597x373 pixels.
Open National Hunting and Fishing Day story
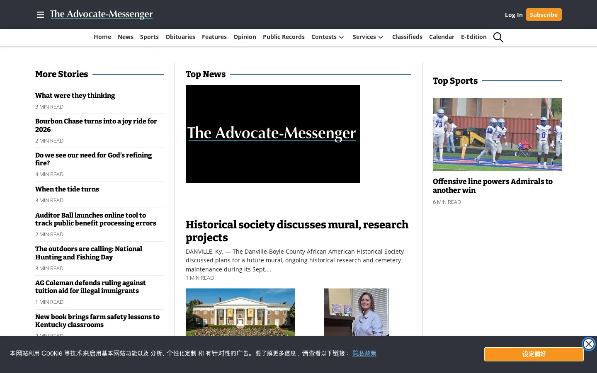89,253
